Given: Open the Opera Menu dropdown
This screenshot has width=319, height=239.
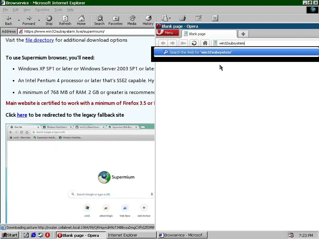Looking at the screenshot, I should coord(168,32).
